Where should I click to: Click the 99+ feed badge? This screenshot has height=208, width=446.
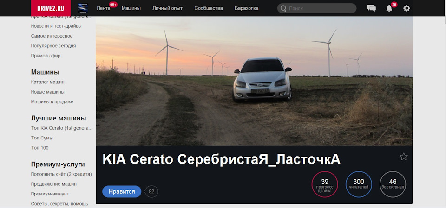pyautogui.click(x=113, y=5)
